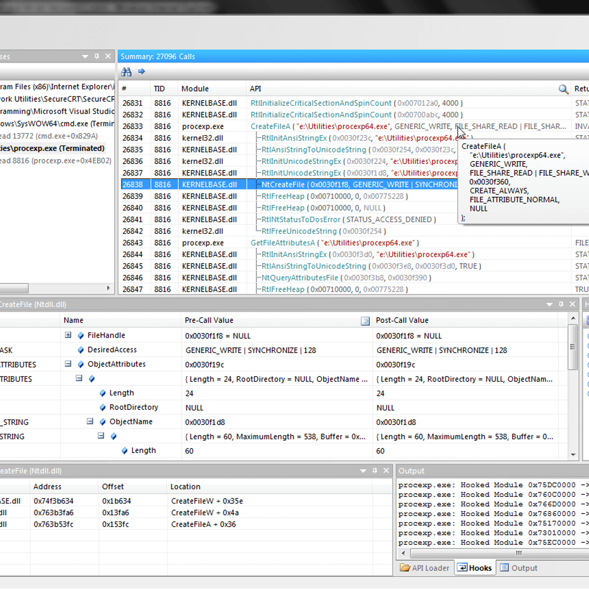This screenshot has width=589, height=589.
Task: Click the folder icon on the API Loader tab
Action: click(x=404, y=568)
